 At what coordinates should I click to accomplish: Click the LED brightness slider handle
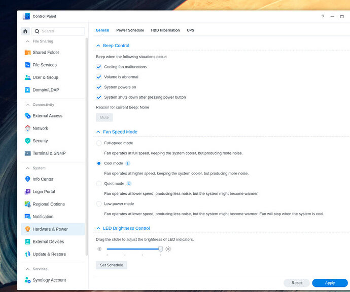pyautogui.click(x=160, y=249)
